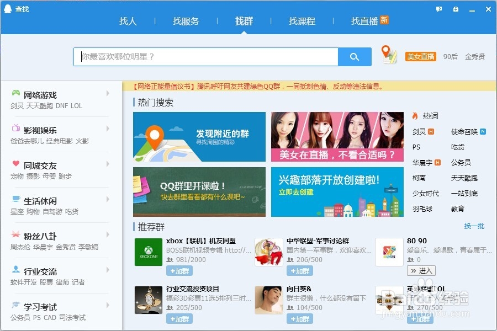
Task: Select the 学习考试 category icon
Action: 15,305
